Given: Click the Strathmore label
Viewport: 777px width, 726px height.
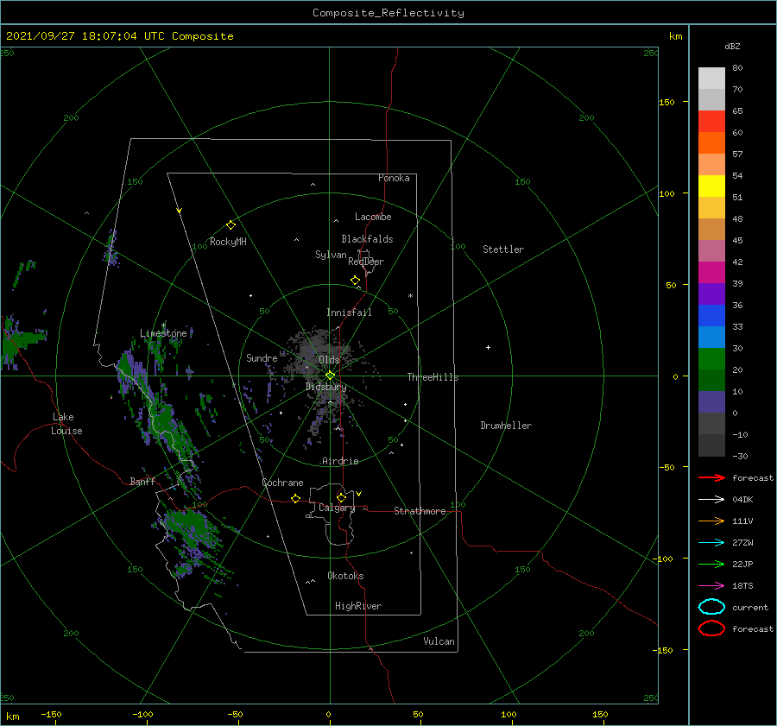Looking at the screenshot, I should point(420,511).
